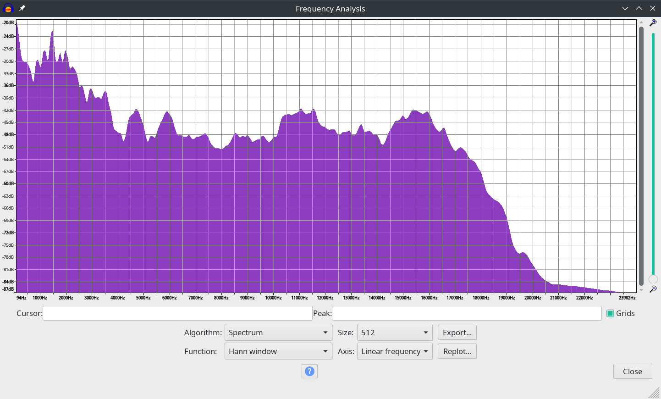
Task: Click the Replot... button
Action: click(457, 351)
